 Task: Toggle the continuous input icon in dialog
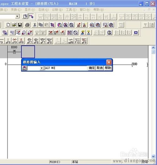24,68
